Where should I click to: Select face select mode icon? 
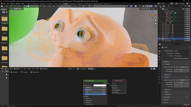pos(29,6)
